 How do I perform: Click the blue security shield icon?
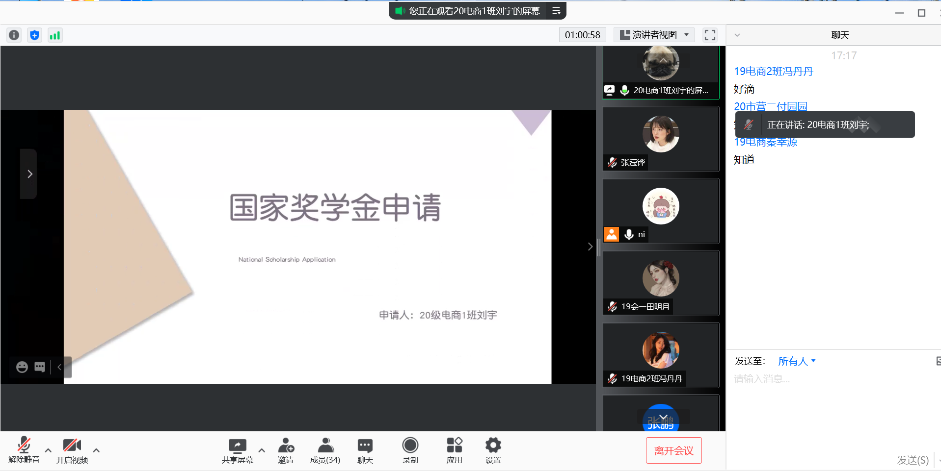[34, 35]
